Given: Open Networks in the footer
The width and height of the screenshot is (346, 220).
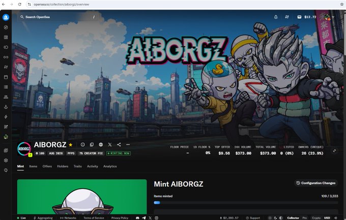Looking at the screenshot, I should pyautogui.click(x=68, y=218).
